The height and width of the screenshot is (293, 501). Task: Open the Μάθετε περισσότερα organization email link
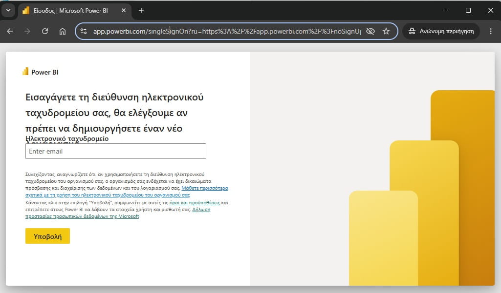pyautogui.click(x=127, y=191)
